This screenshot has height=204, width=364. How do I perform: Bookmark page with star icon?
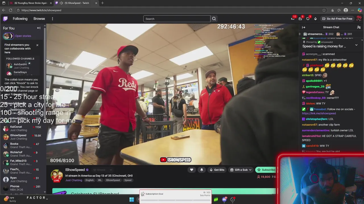pos(324,10)
